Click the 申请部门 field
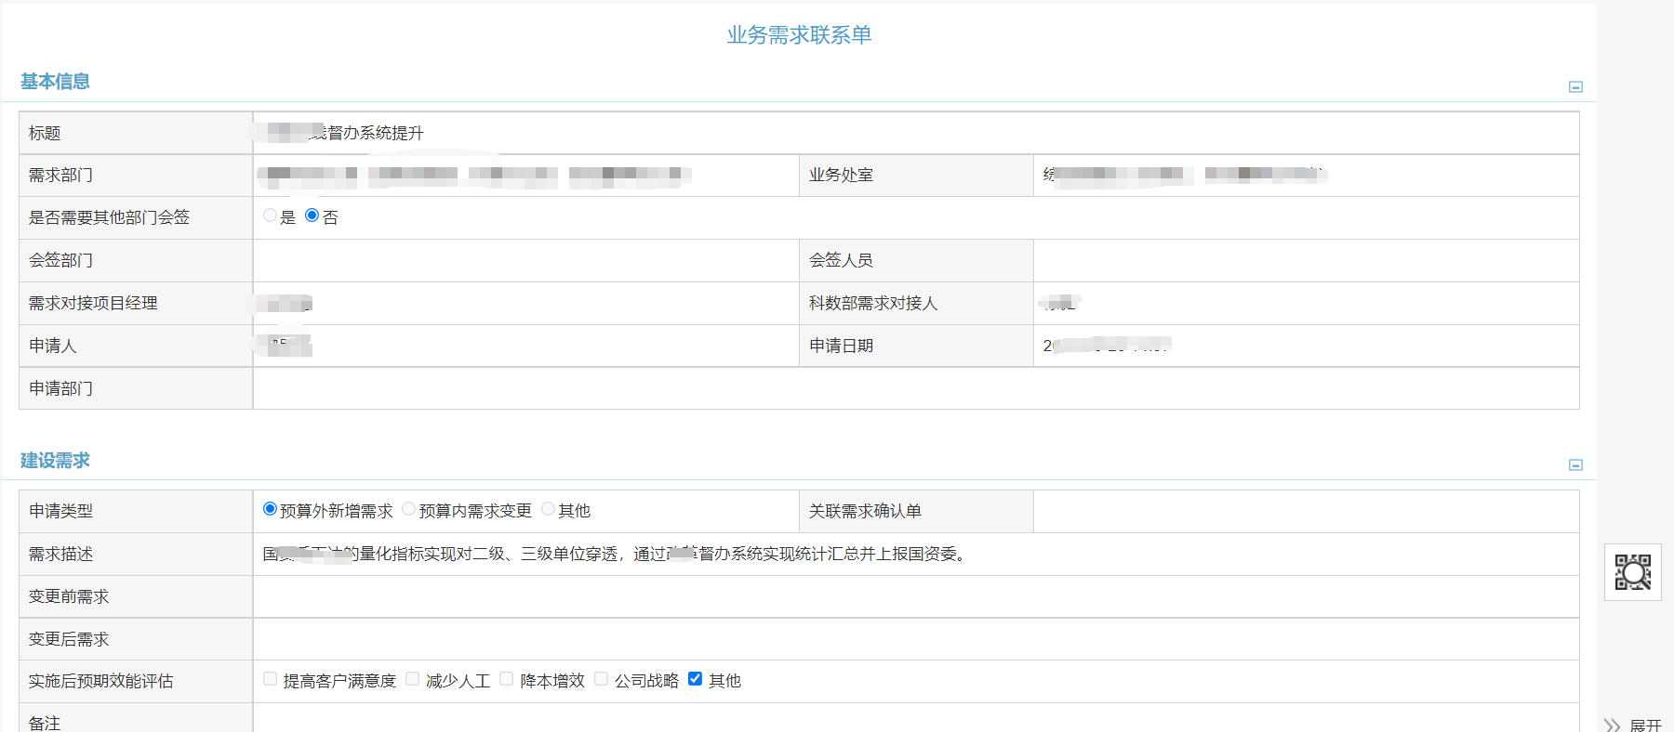This screenshot has width=1674, height=732. [x=916, y=388]
